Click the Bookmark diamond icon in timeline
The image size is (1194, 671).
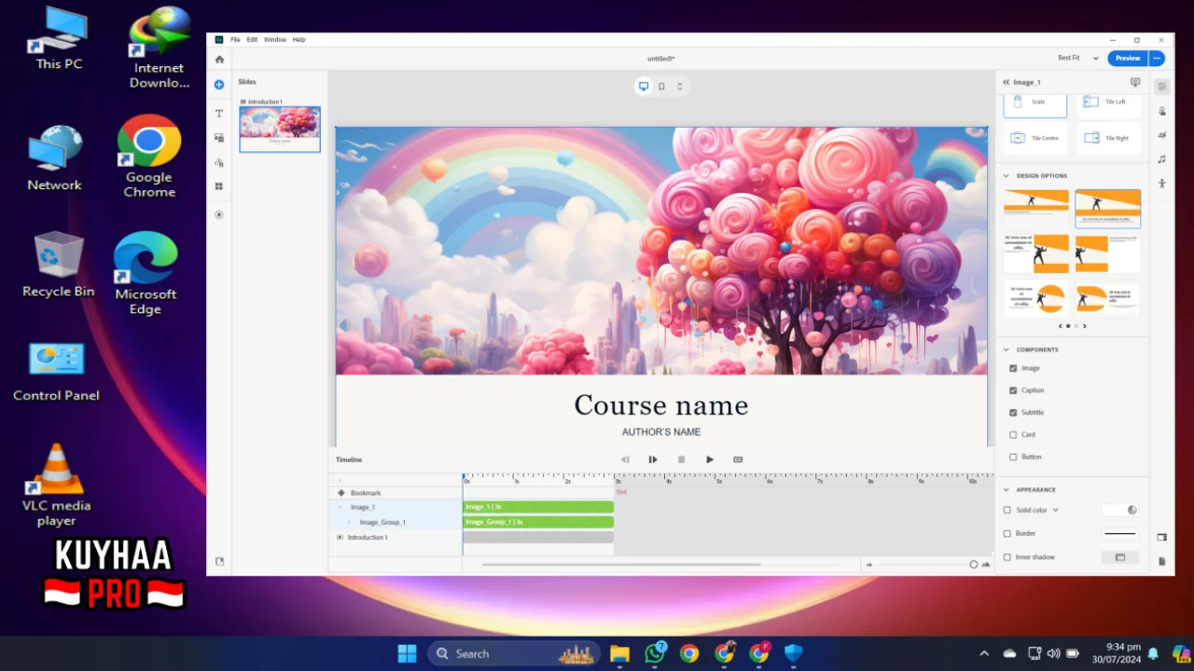[x=340, y=492]
